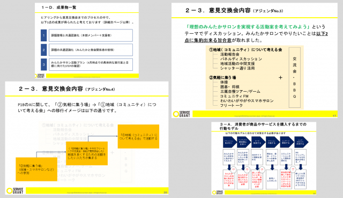Click the blue number 3 box

coord(43,64)
